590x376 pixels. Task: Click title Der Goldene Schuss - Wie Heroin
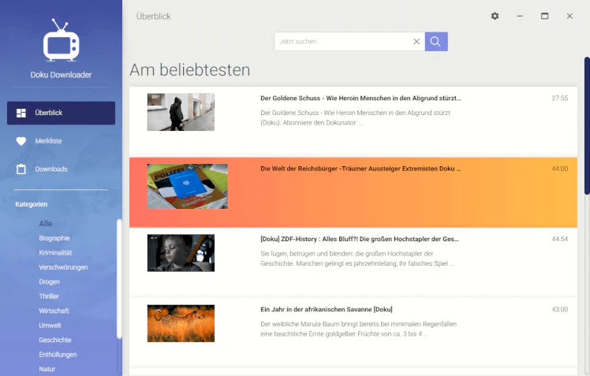[360, 98]
